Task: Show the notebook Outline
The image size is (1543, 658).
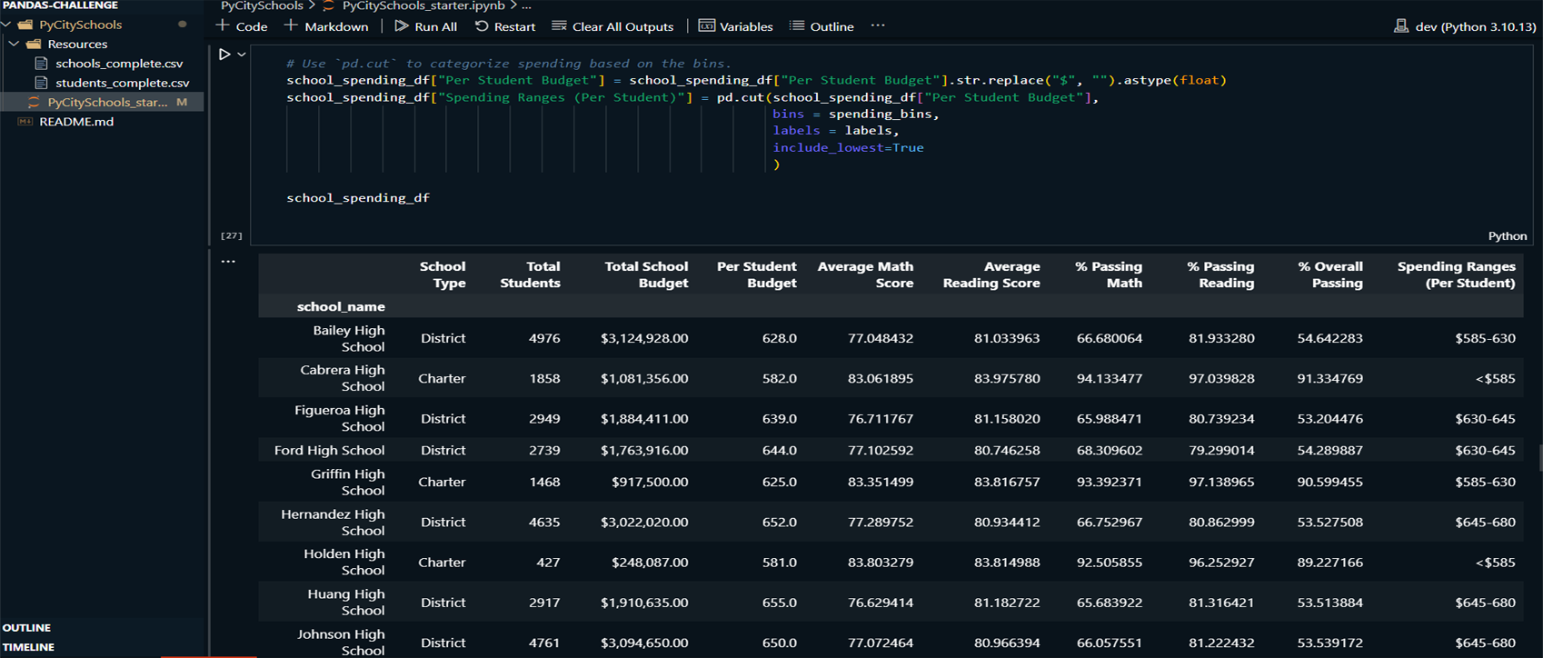Action: (821, 26)
